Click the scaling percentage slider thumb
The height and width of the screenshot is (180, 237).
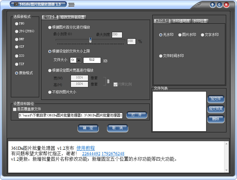tap(90, 40)
